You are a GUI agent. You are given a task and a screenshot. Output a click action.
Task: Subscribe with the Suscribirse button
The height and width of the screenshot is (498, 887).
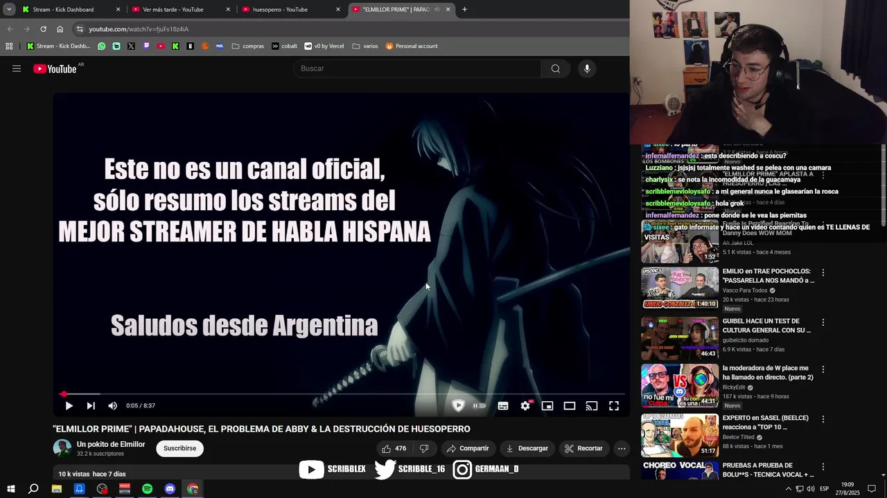click(180, 448)
